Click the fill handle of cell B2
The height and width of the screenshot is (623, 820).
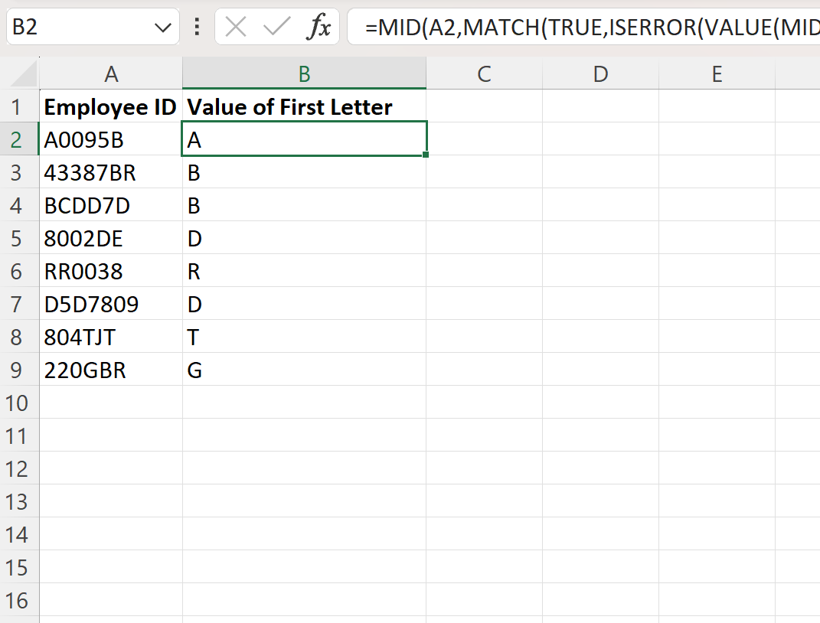pyautogui.click(x=426, y=154)
